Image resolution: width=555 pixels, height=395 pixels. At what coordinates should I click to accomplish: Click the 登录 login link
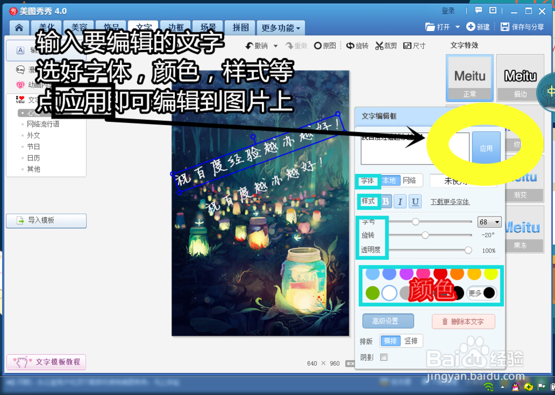pyautogui.click(x=448, y=11)
